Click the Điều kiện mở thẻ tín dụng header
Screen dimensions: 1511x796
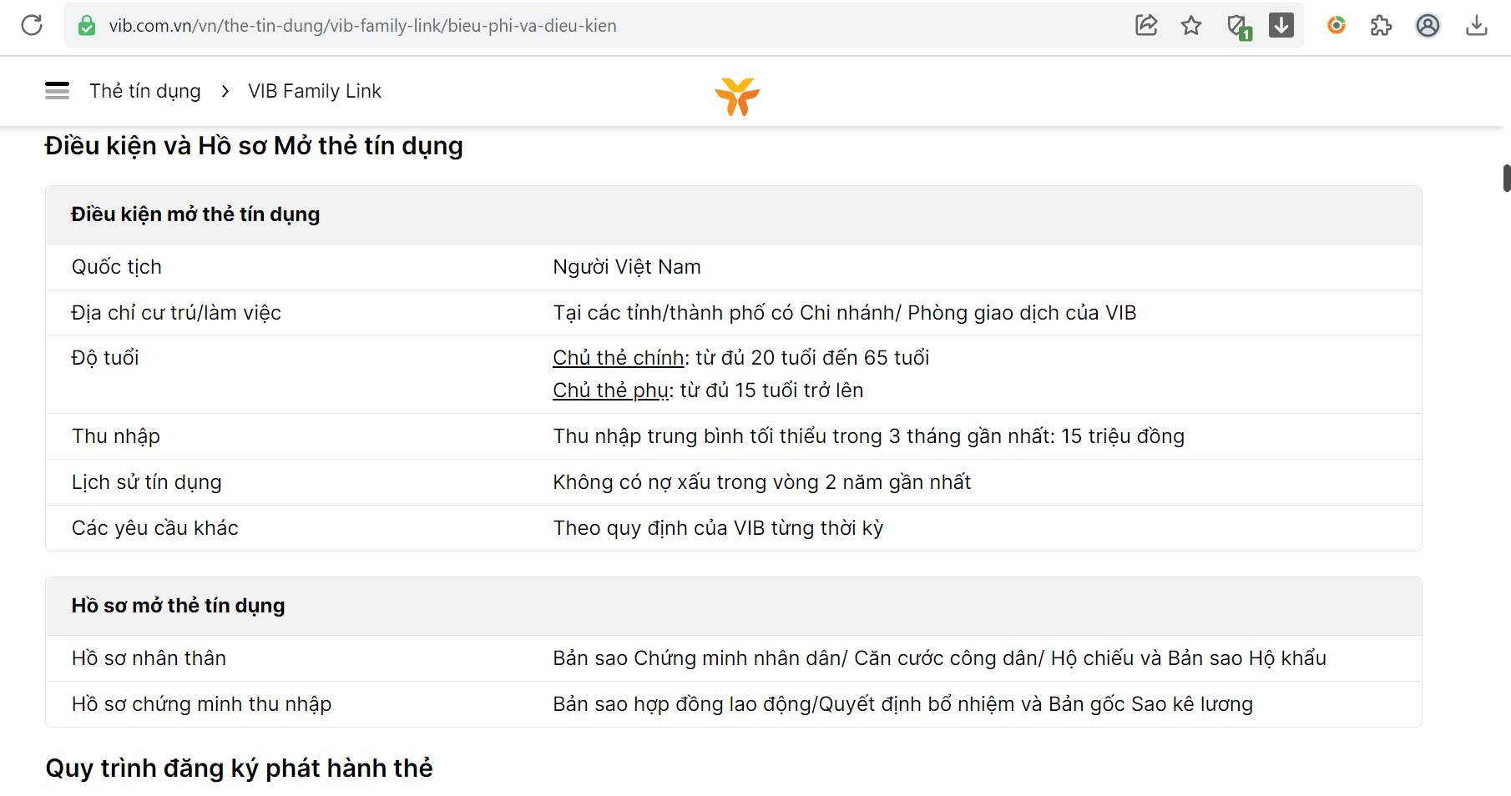(x=195, y=214)
